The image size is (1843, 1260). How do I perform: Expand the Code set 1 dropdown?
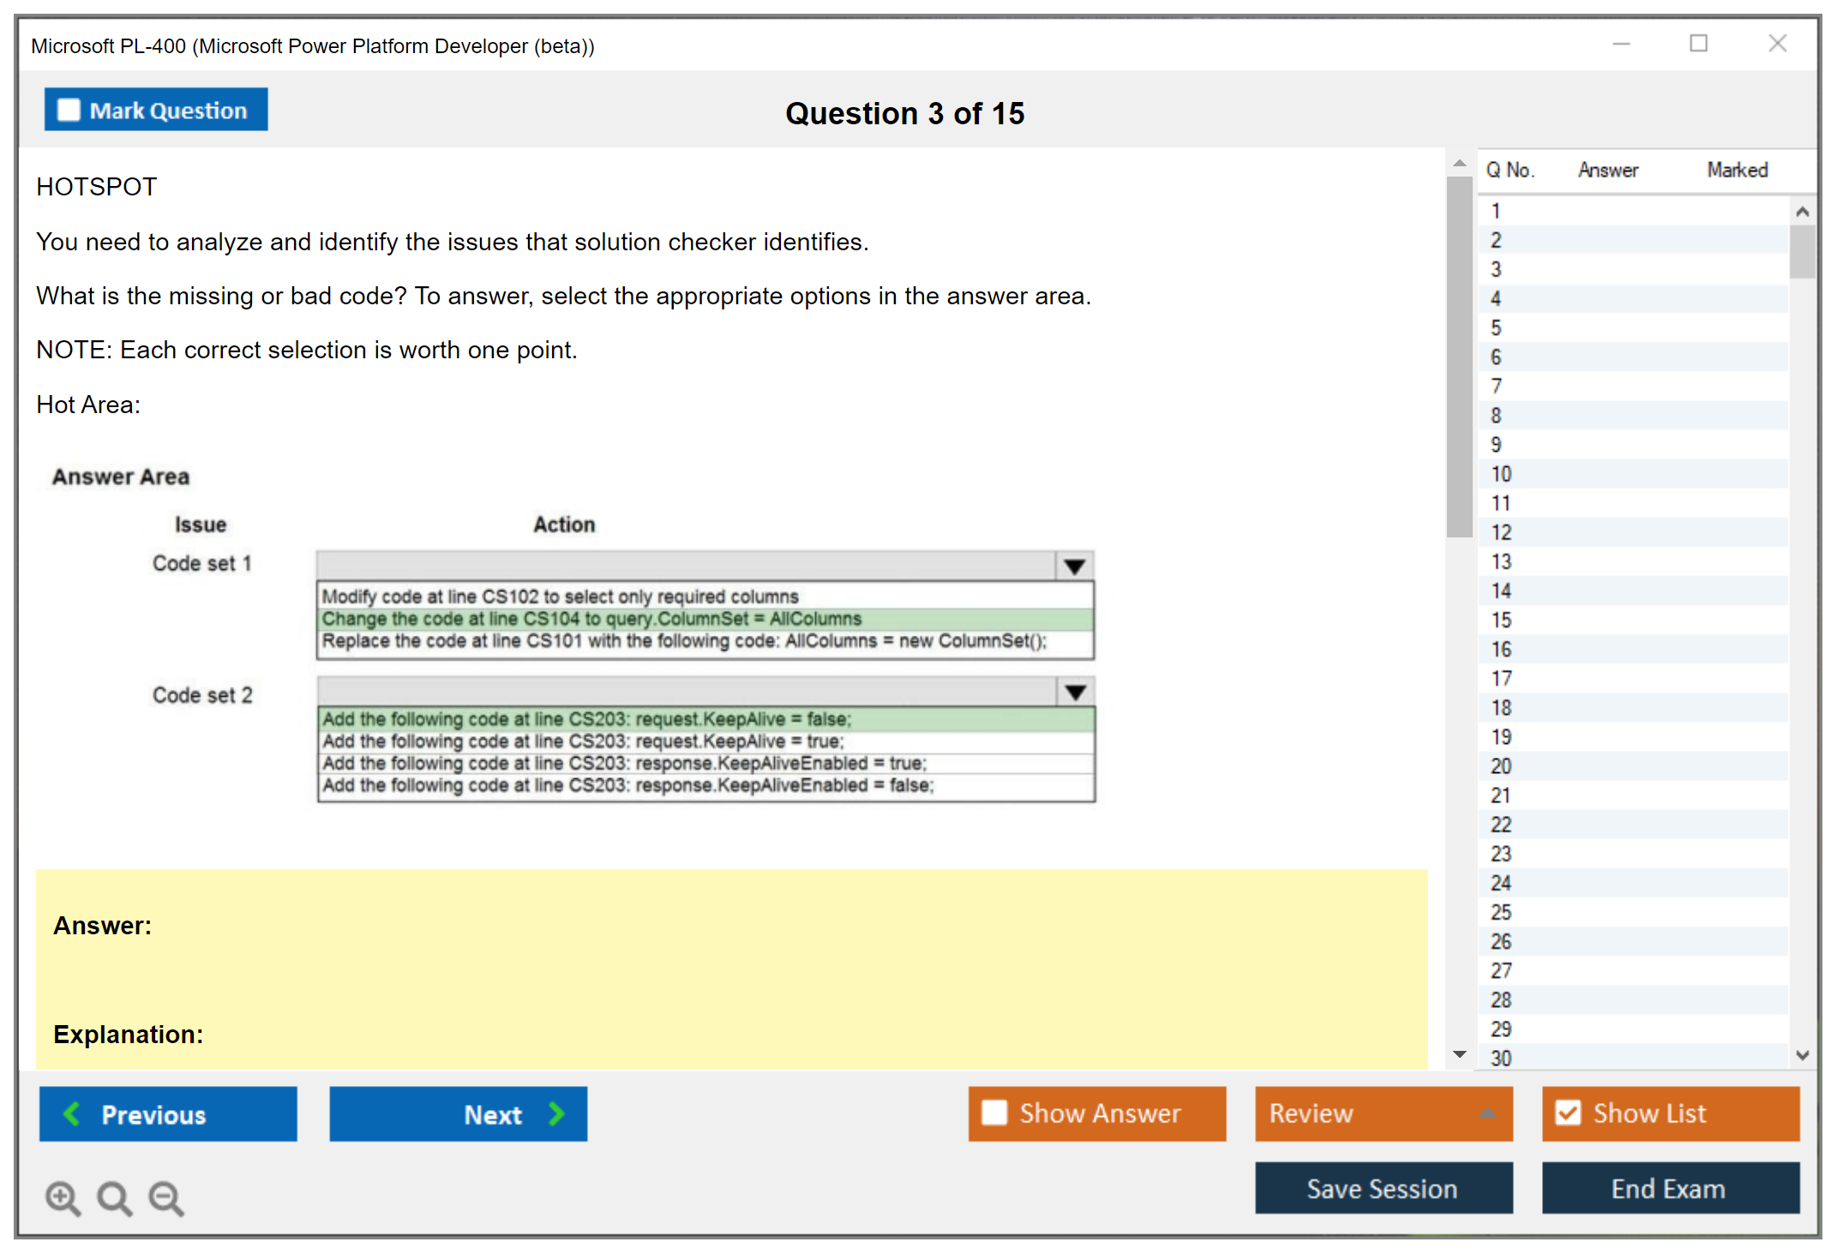coord(1074,567)
